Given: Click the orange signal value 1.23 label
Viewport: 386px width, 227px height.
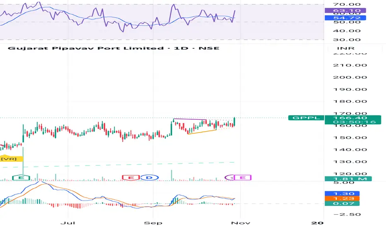Looking at the screenshot, I should 342,199.
